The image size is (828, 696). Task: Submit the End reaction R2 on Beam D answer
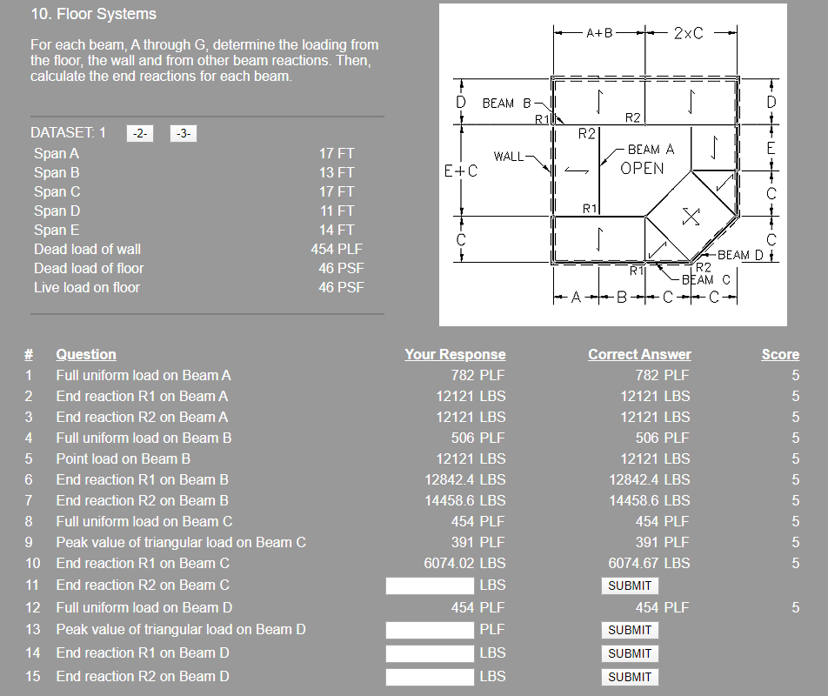(x=629, y=677)
